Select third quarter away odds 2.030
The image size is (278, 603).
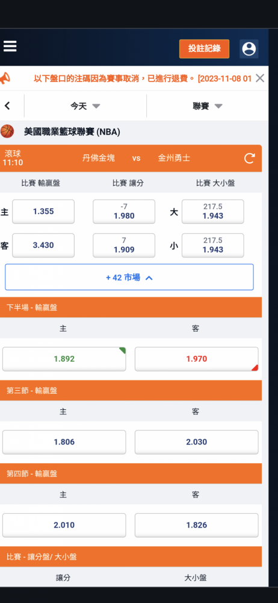click(197, 442)
